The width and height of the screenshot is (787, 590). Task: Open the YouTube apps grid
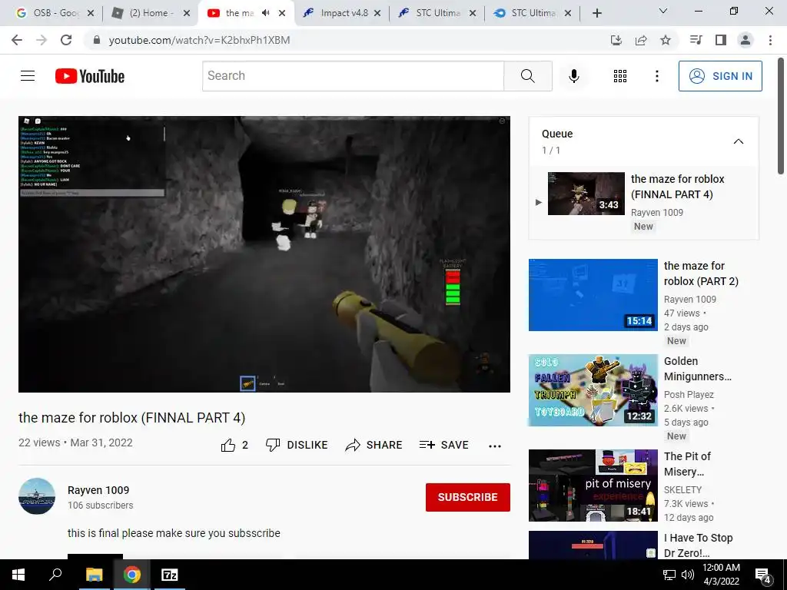click(620, 76)
